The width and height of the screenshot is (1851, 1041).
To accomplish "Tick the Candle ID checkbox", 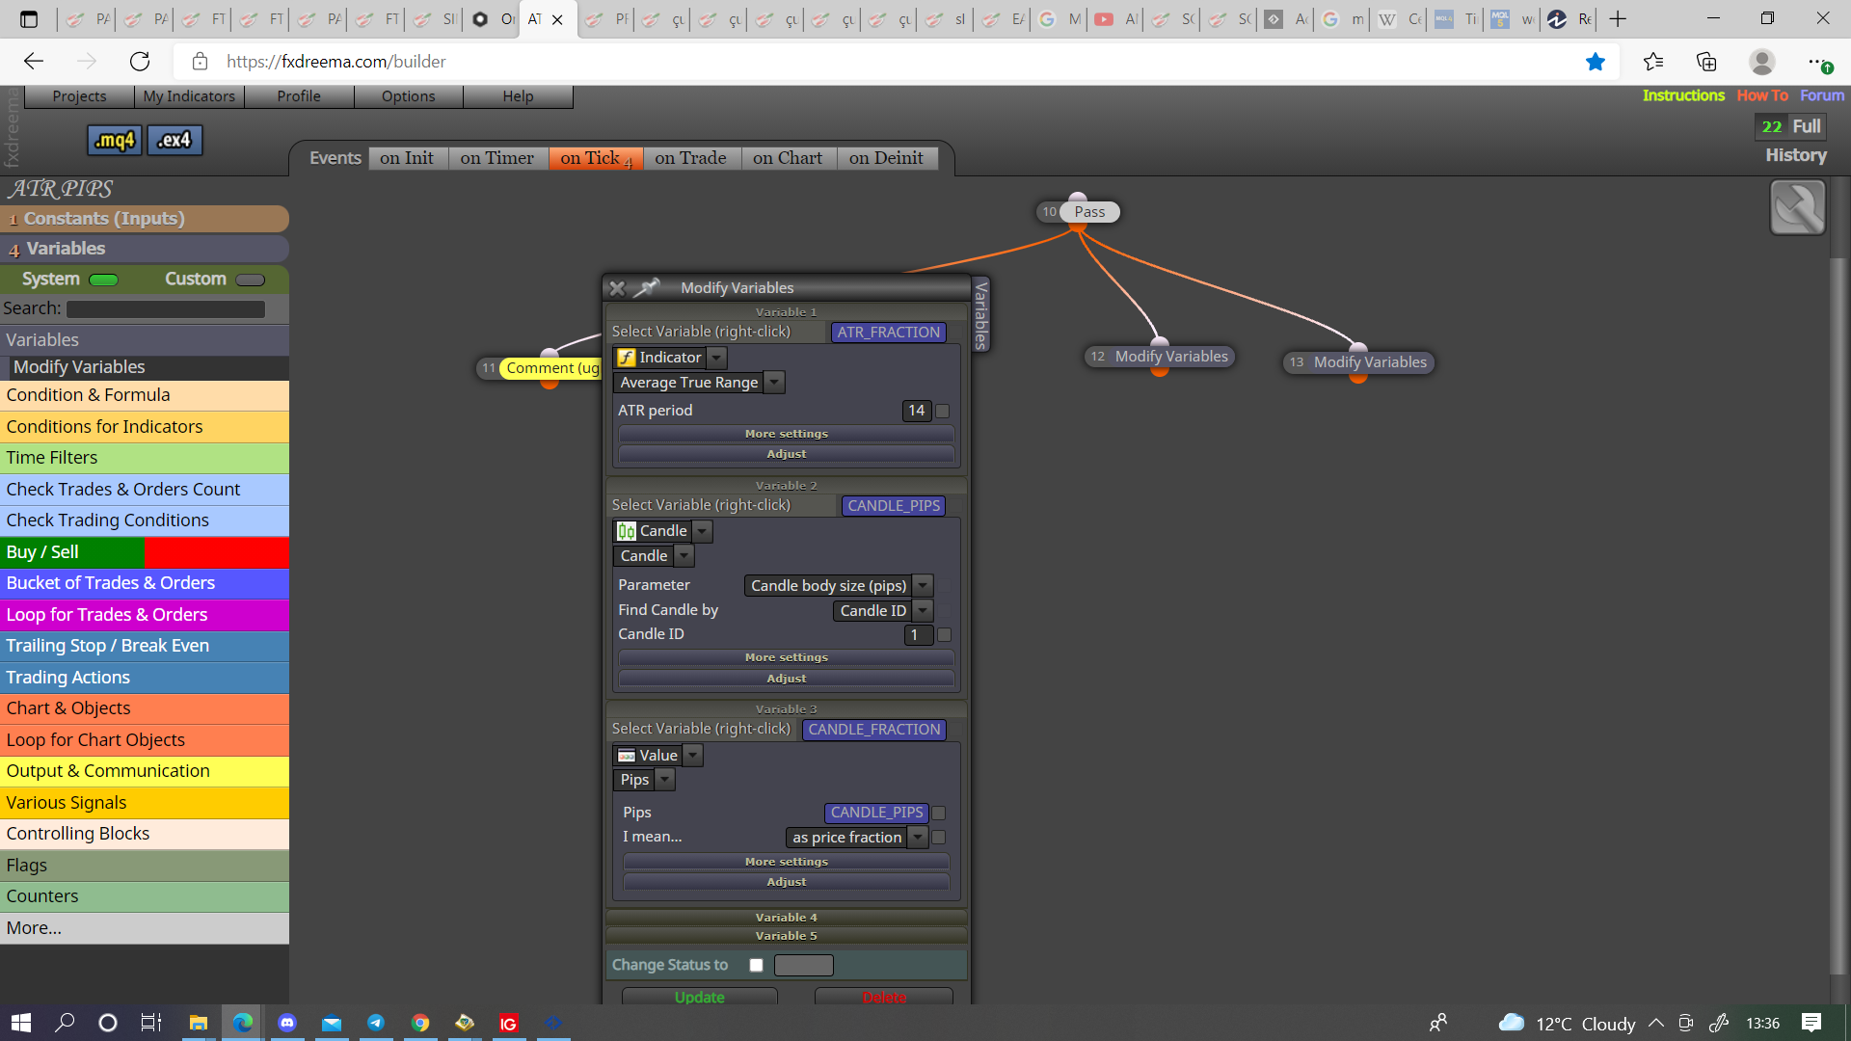I will click(945, 634).
